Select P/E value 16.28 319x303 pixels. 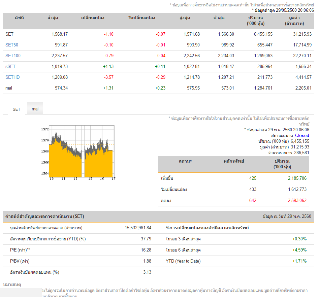click(x=146, y=250)
